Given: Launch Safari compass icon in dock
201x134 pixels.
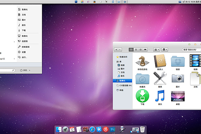Looking at the screenshot, I should [92, 130].
